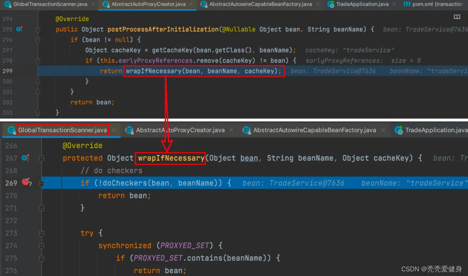Click the @Nullable annotation
Image resolution: width=468 pixels, height=276 pixels.
coord(239,29)
